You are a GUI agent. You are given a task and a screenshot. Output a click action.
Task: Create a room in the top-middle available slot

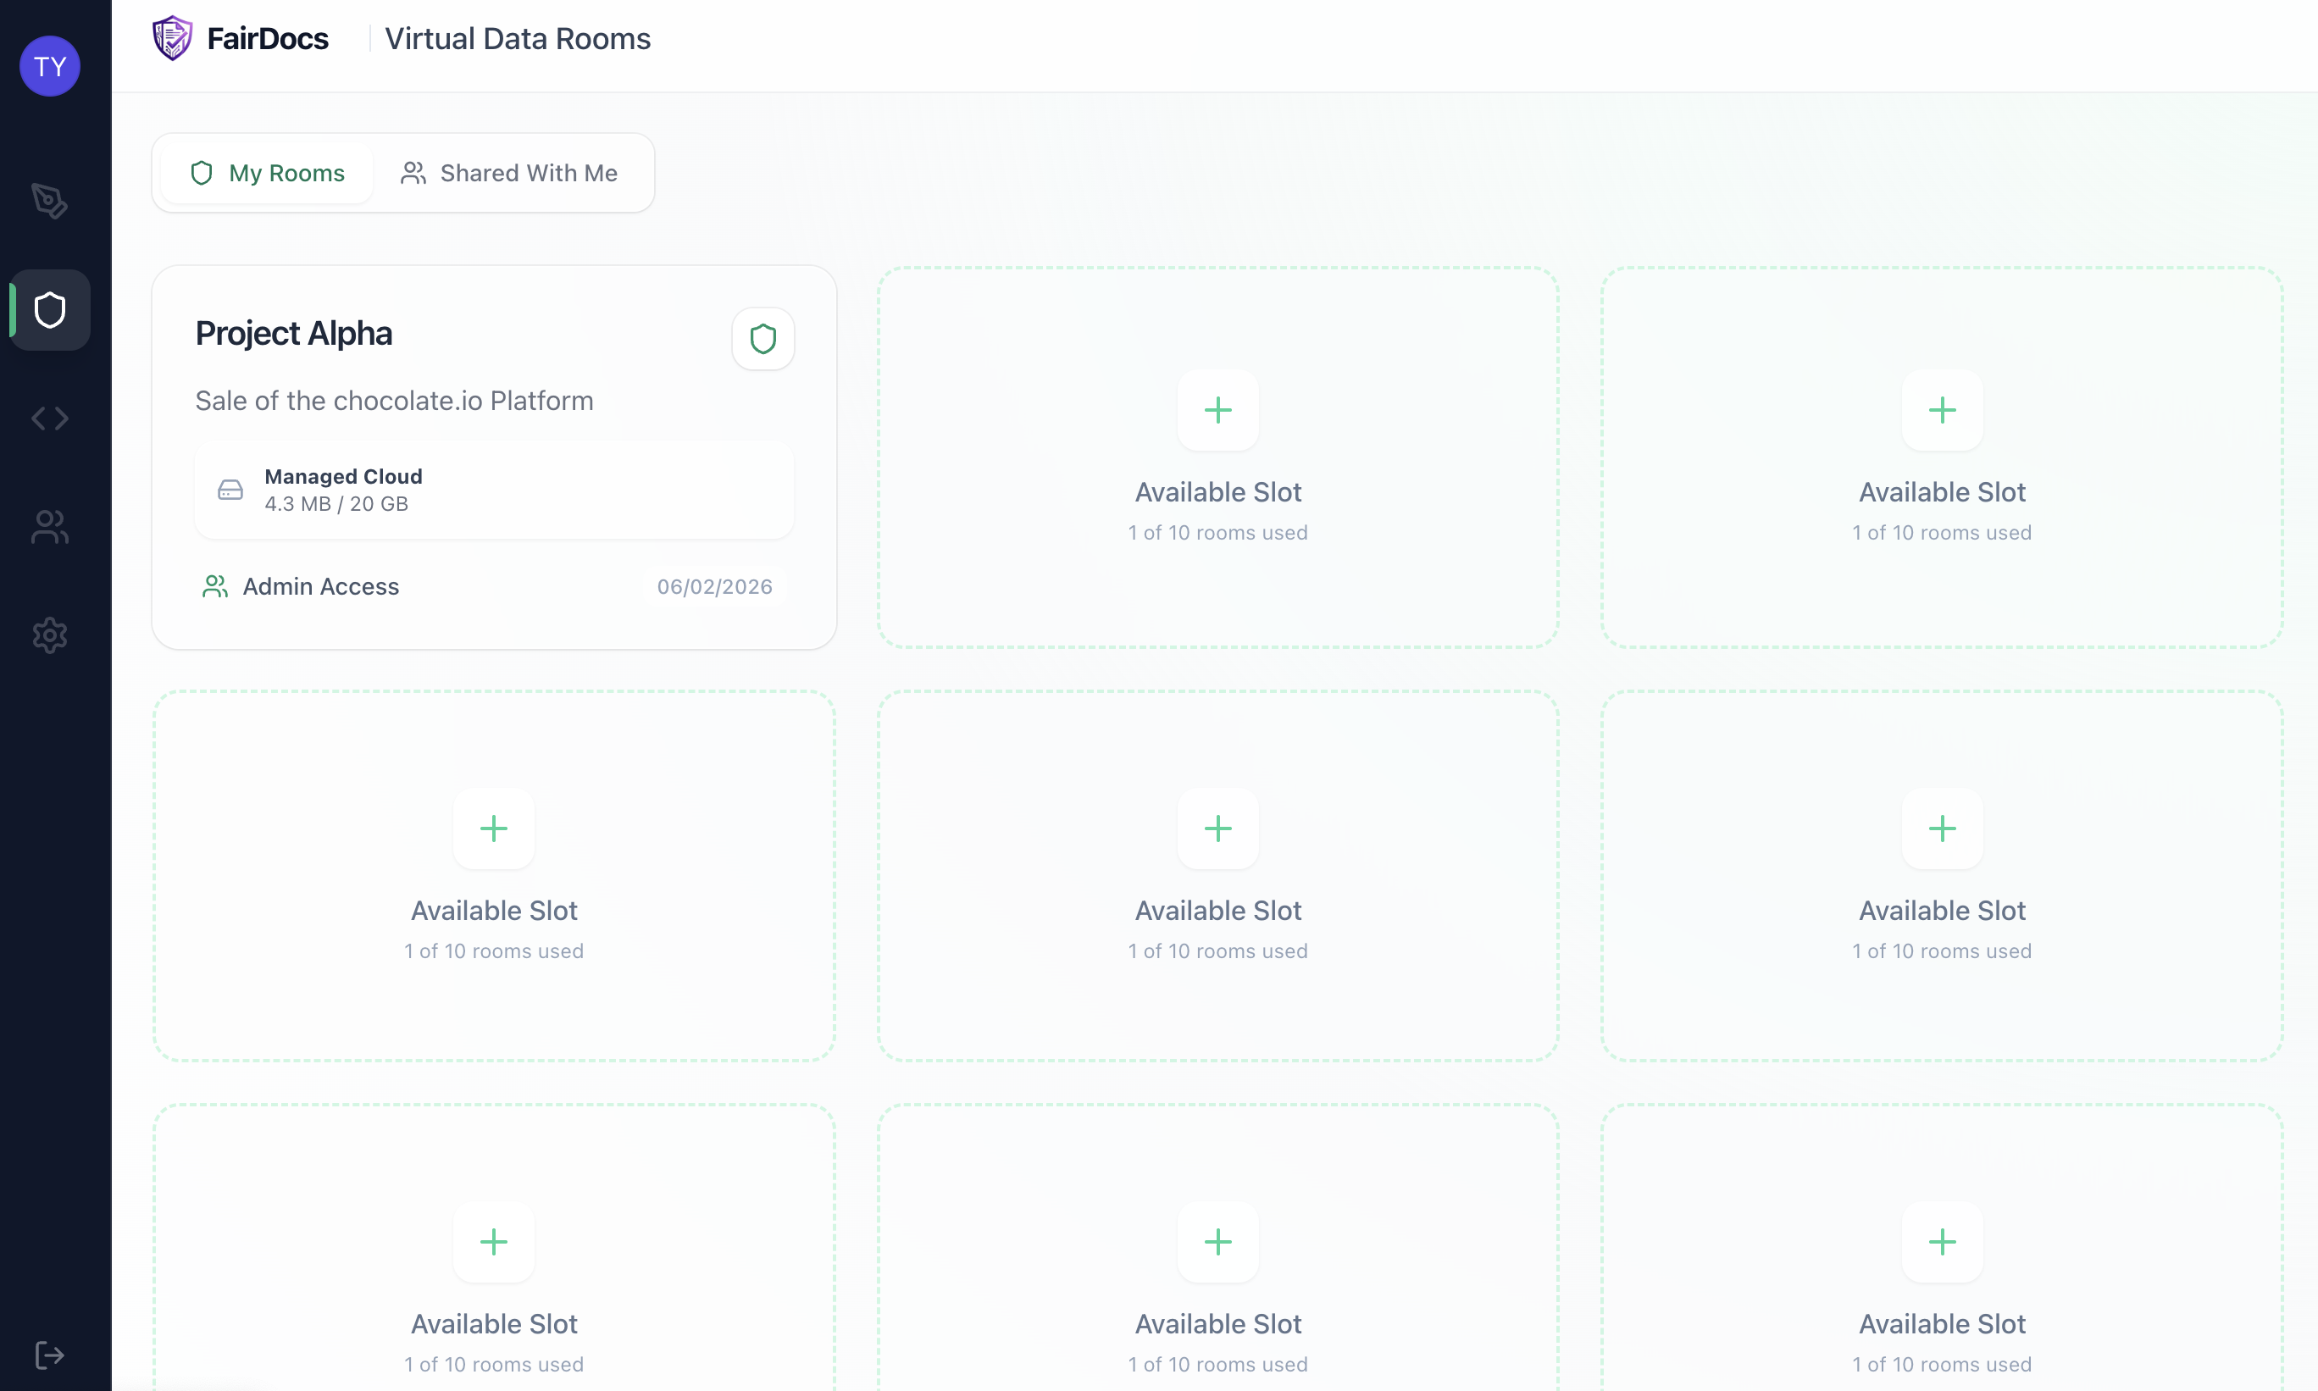[1217, 411]
